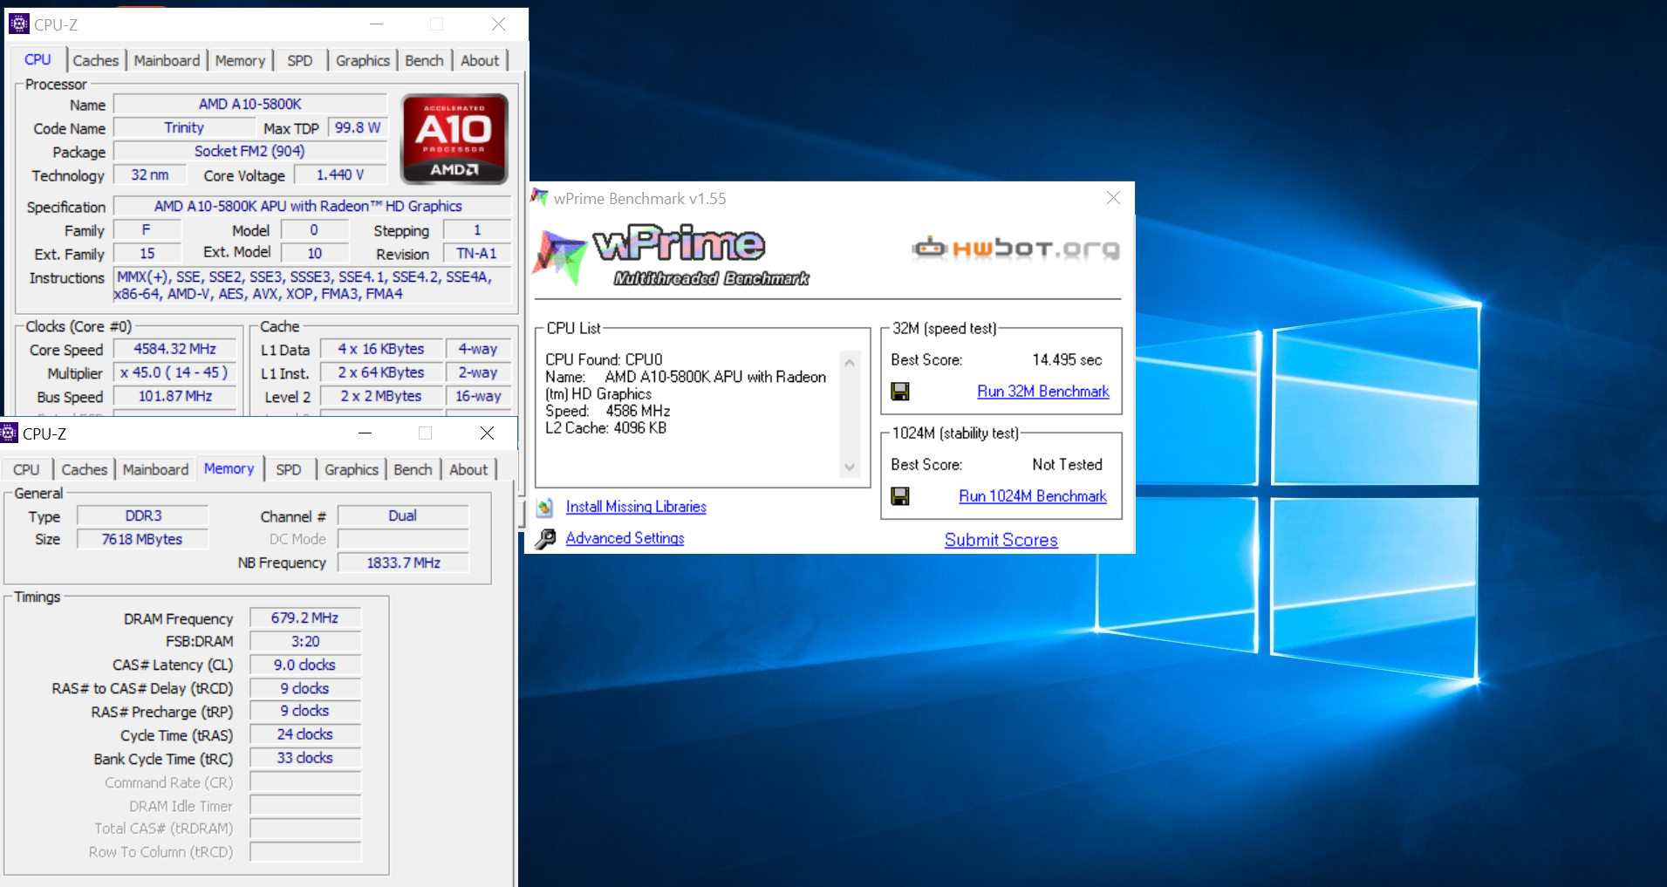Click the wrench Advanced Settings icon
Screen dimensions: 1667x887
coord(545,539)
